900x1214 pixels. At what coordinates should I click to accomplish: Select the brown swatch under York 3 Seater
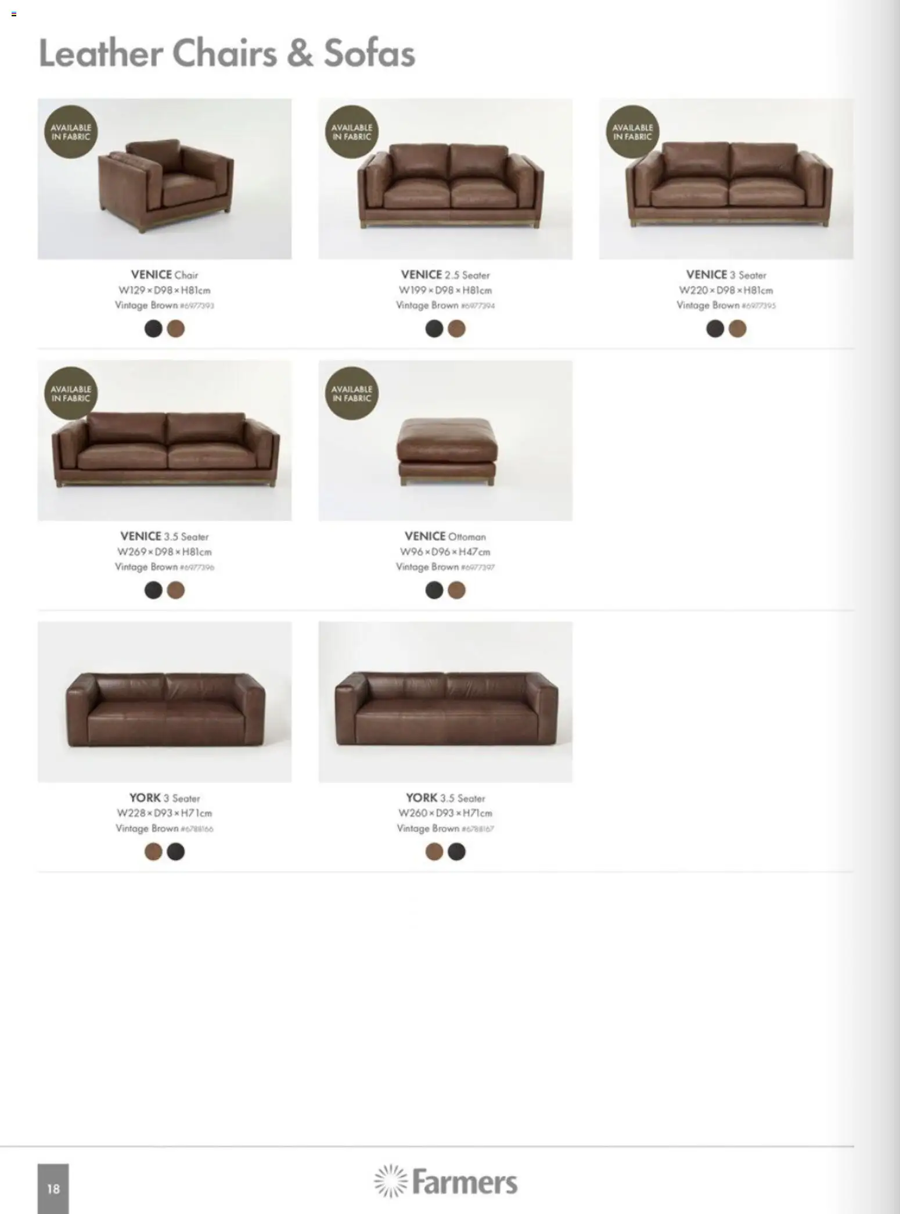[153, 852]
